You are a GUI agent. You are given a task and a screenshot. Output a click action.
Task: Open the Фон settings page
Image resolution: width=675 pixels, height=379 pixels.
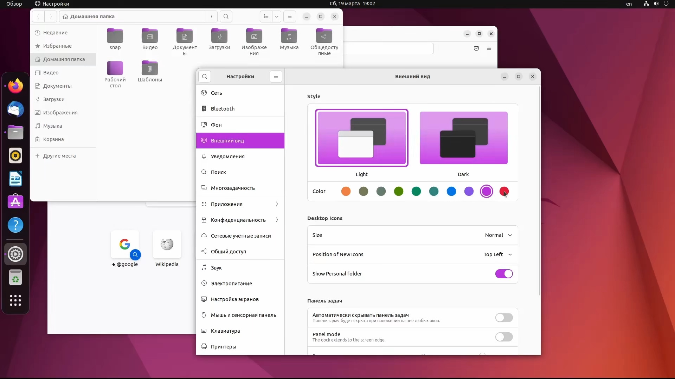240,125
